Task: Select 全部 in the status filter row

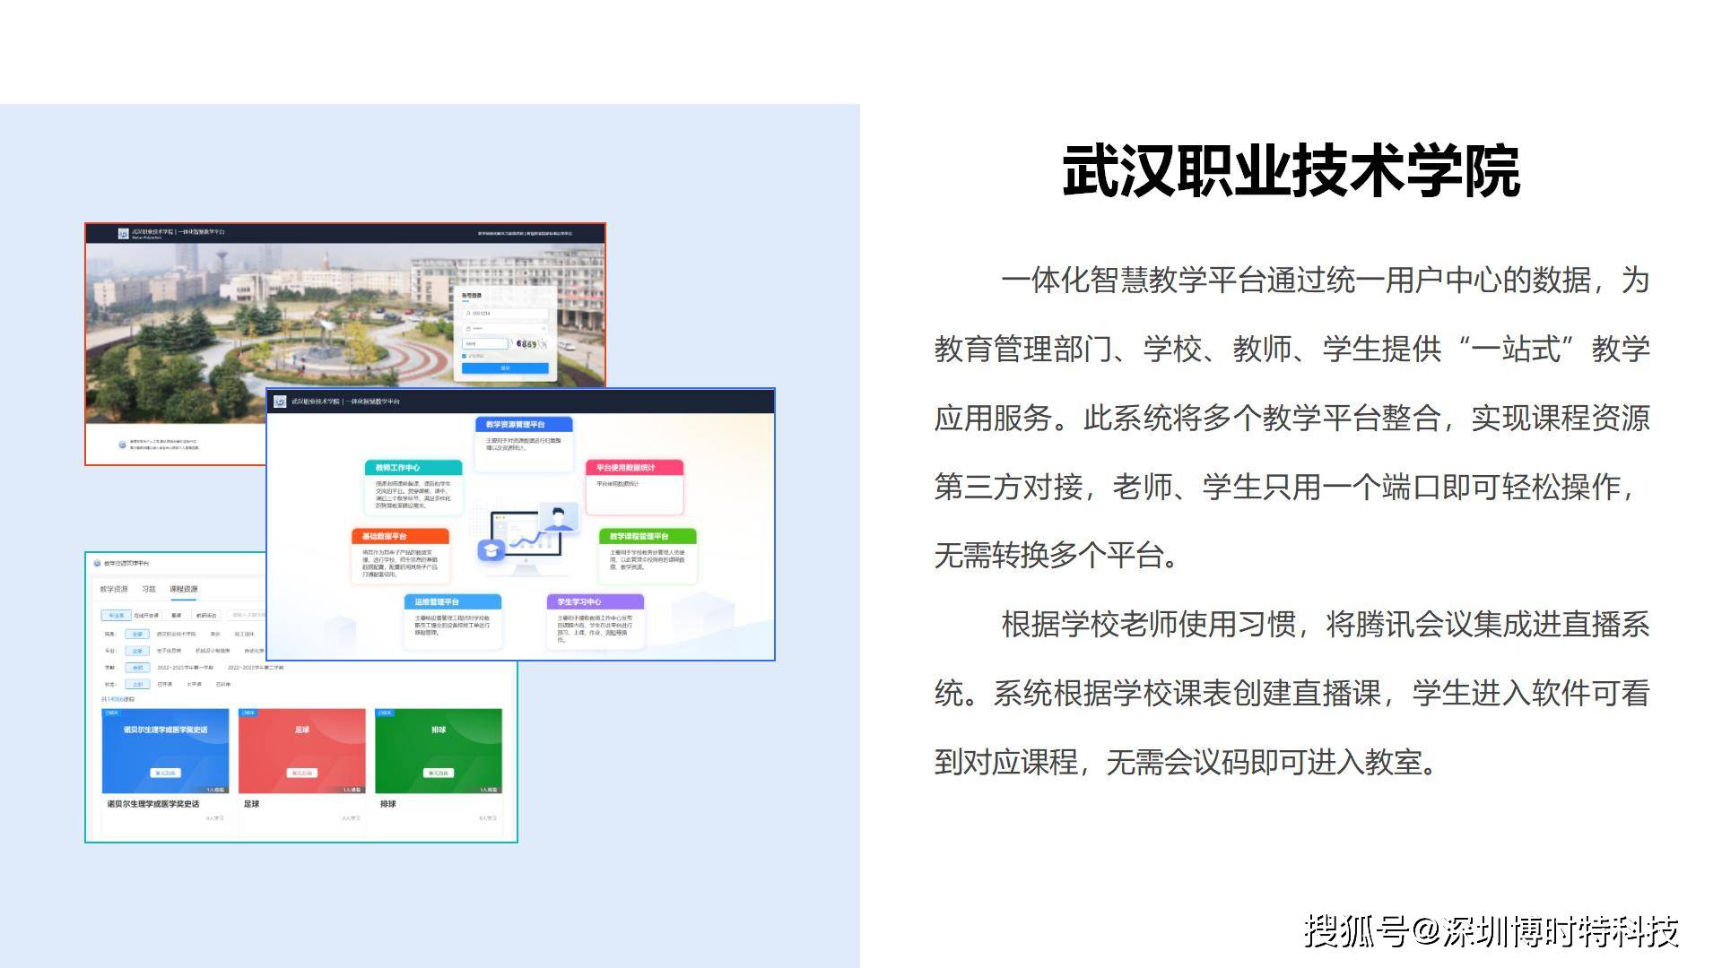Action: (x=137, y=684)
